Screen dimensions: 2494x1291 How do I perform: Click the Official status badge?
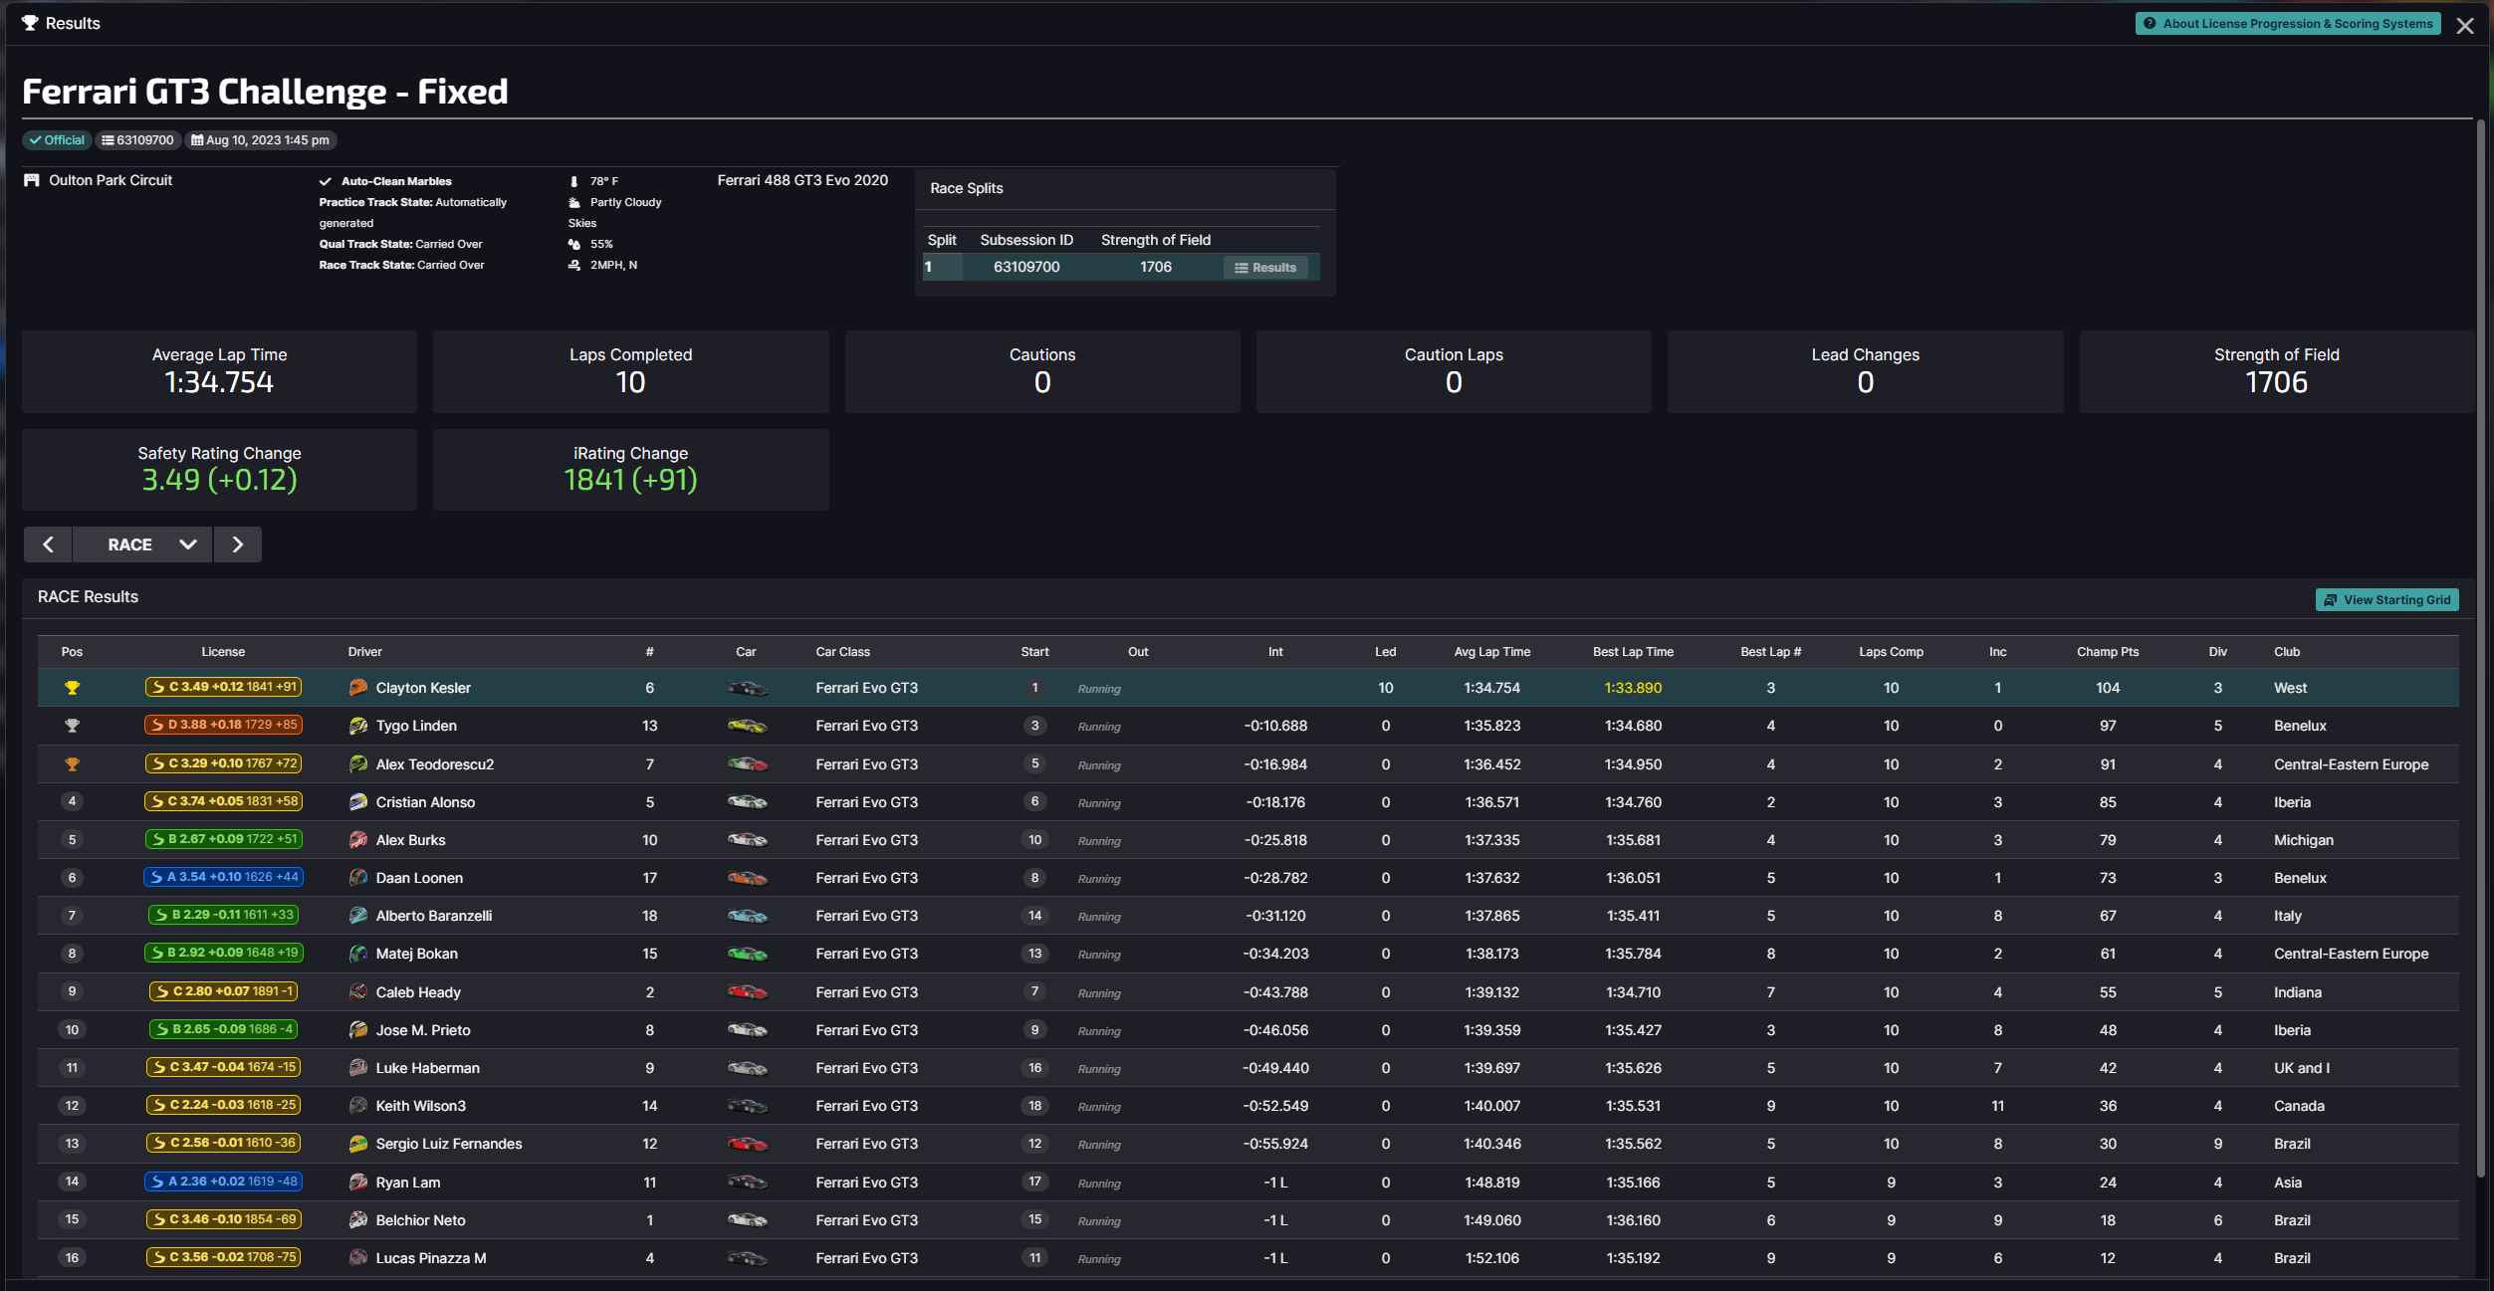[57, 140]
